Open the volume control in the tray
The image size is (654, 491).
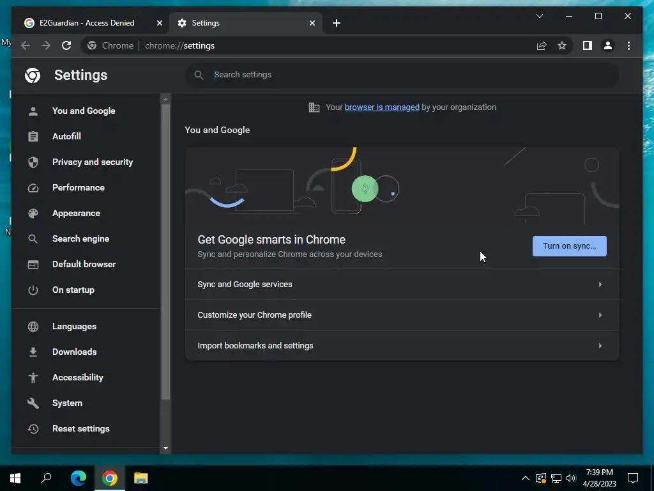[571, 478]
